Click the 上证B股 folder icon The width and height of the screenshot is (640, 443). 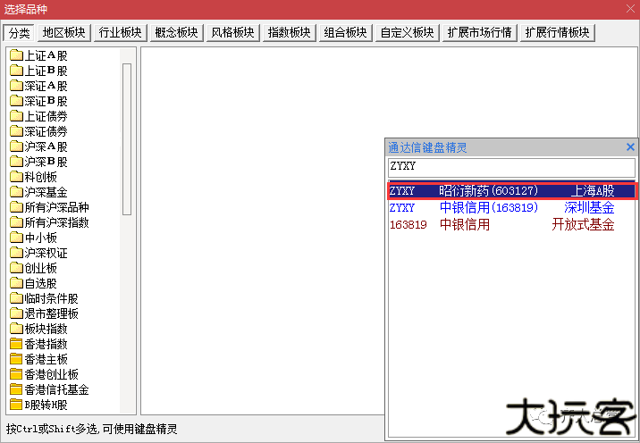[16, 71]
